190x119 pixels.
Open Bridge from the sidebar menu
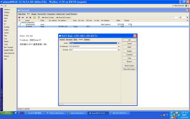(x=10, y=15)
